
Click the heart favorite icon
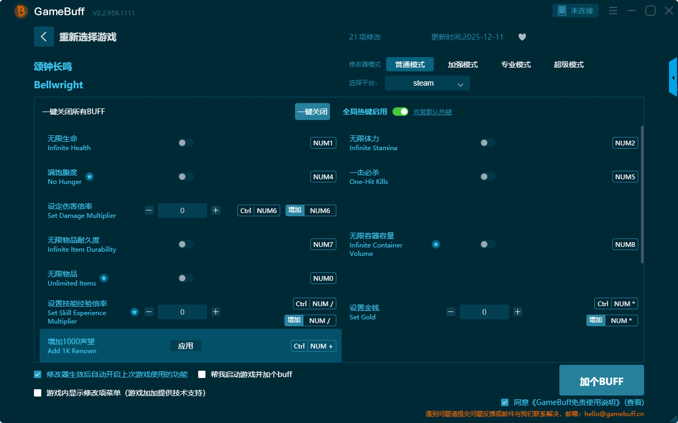(522, 37)
